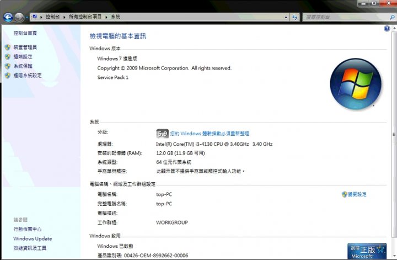Select top-PC beside 完整電腦名稱
The width and height of the screenshot is (397, 260).
tap(164, 204)
